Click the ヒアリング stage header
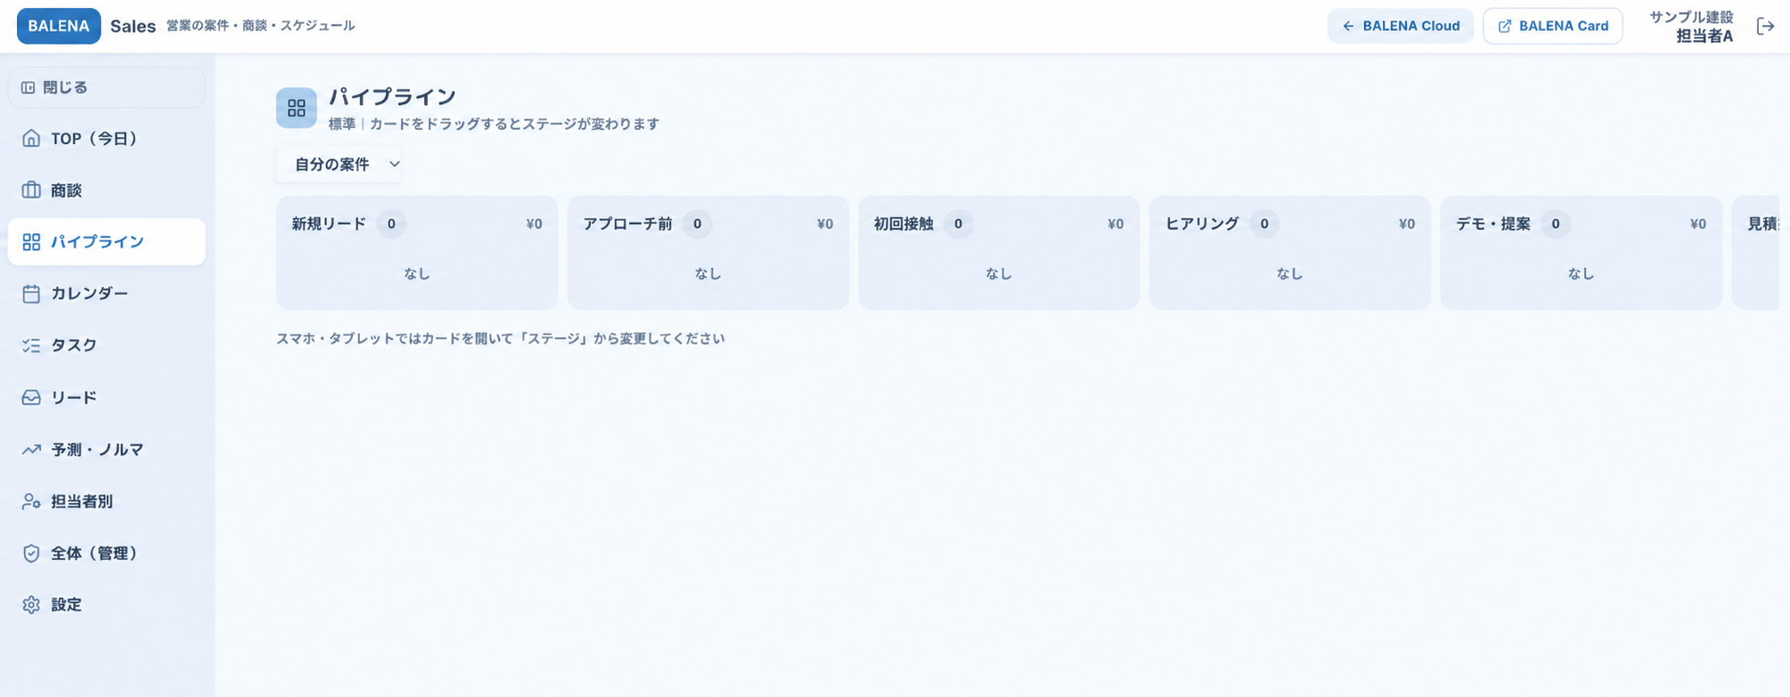 pyautogui.click(x=1202, y=224)
